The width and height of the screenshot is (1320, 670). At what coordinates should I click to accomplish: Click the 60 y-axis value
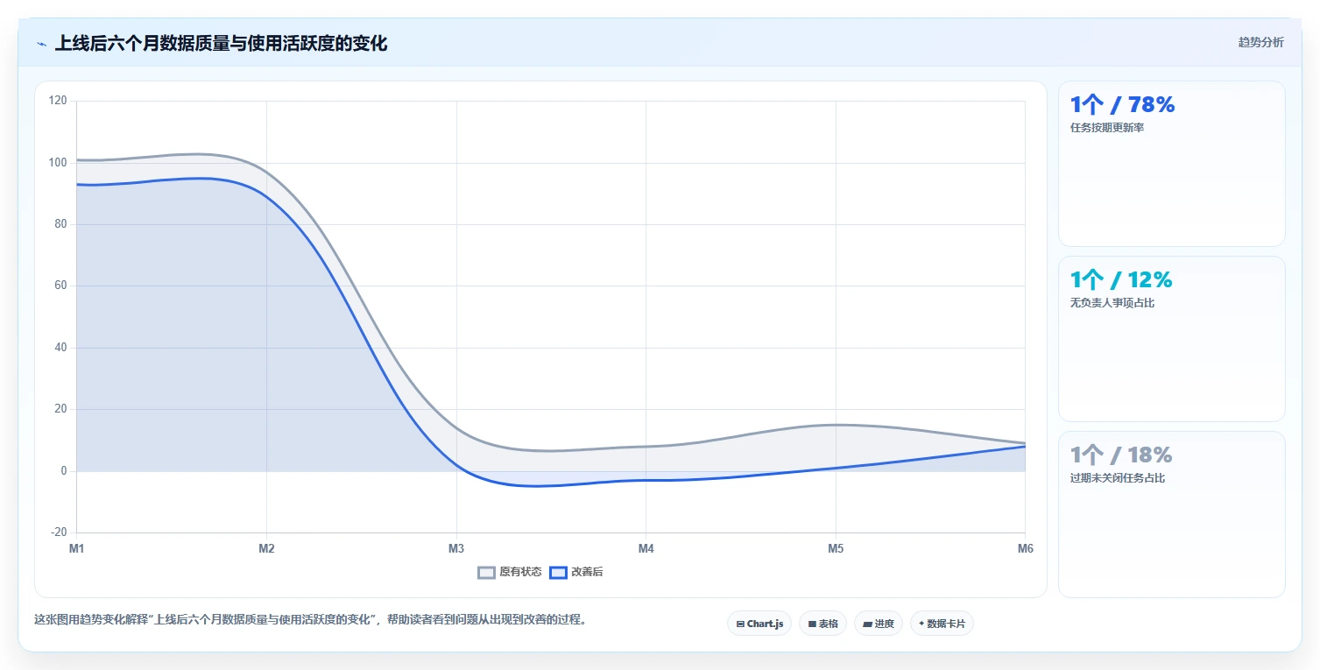click(60, 286)
